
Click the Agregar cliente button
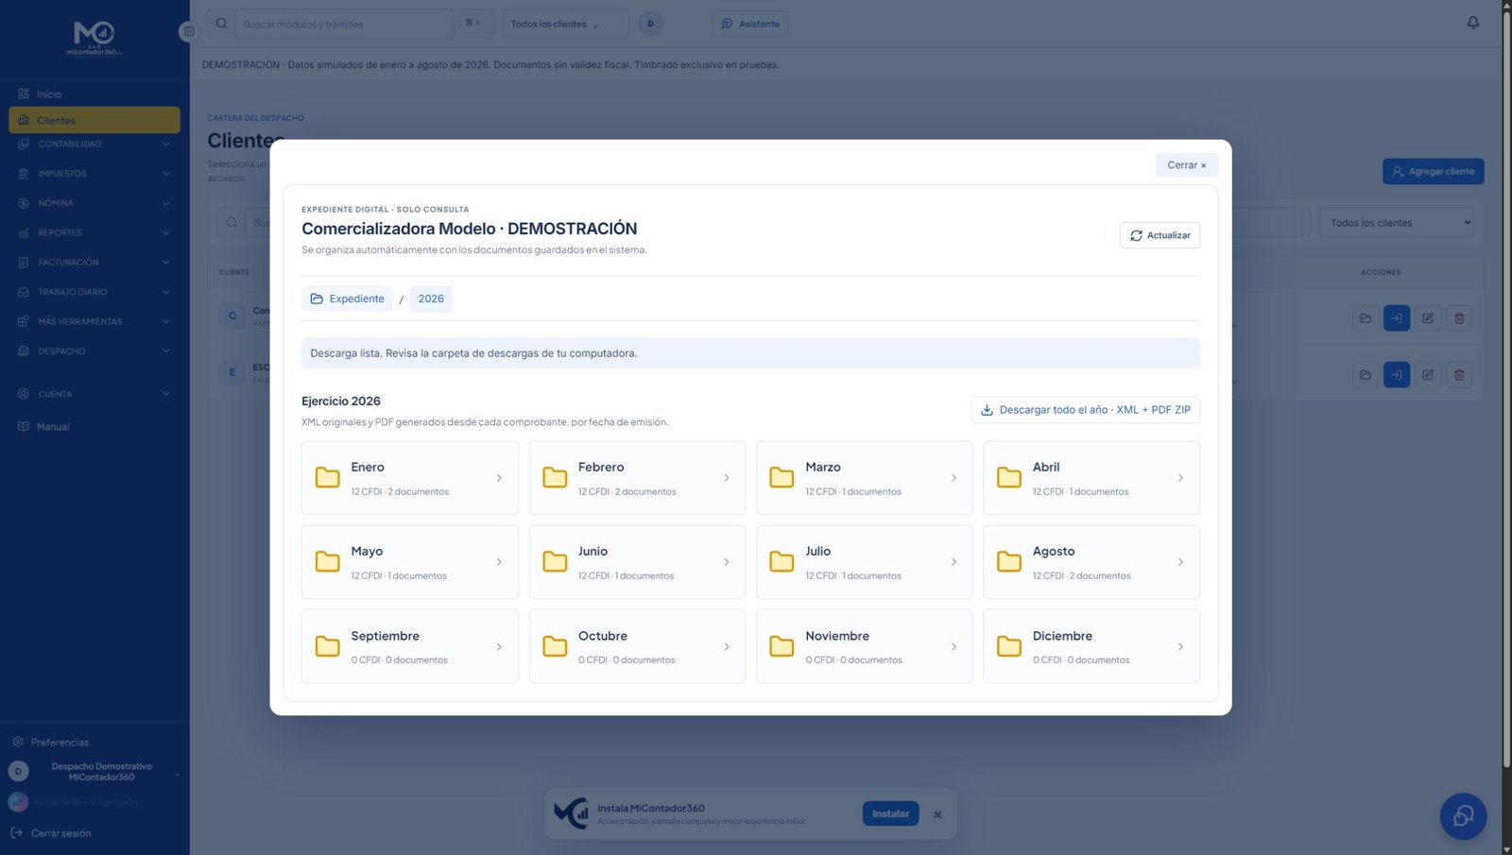1433,171
